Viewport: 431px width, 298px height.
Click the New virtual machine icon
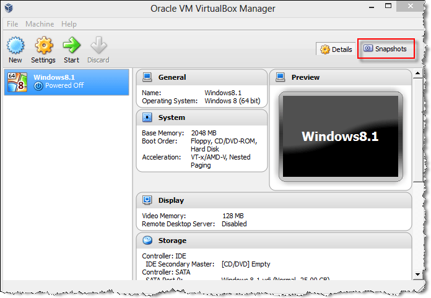coord(15,45)
